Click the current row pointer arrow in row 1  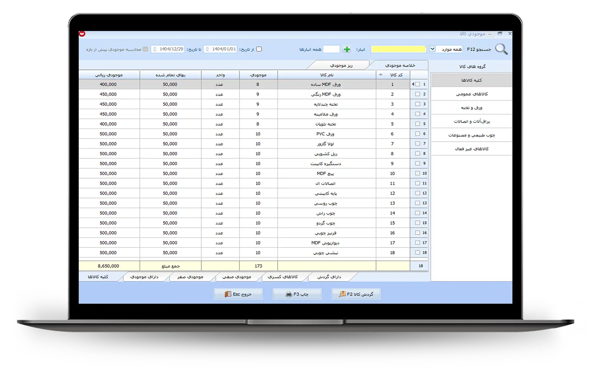click(413, 84)
